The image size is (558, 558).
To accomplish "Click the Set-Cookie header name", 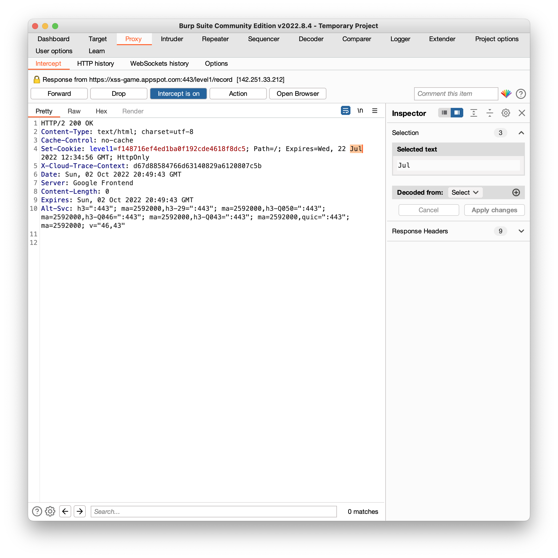I will pos(61,149).
